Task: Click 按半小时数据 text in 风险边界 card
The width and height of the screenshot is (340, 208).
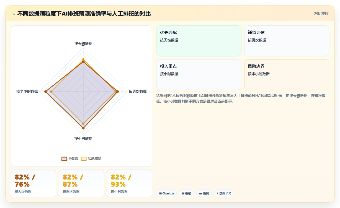Action: tap(259, 74)
